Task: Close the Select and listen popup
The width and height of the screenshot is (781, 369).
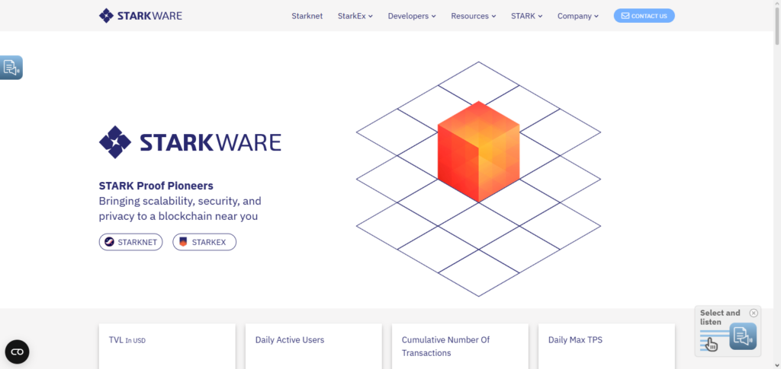Action: pyautogui.click(x=754, y=313)
